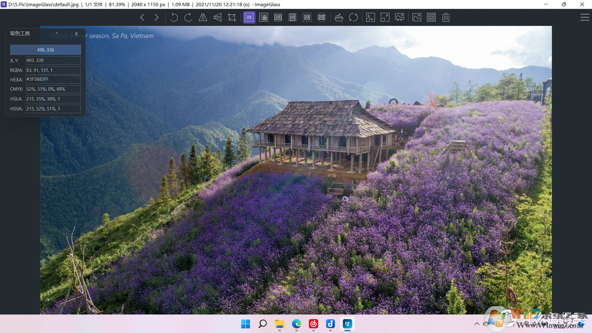Close the color picker tool panel
This screenshot has height=333, width=592.
[76, 33]
